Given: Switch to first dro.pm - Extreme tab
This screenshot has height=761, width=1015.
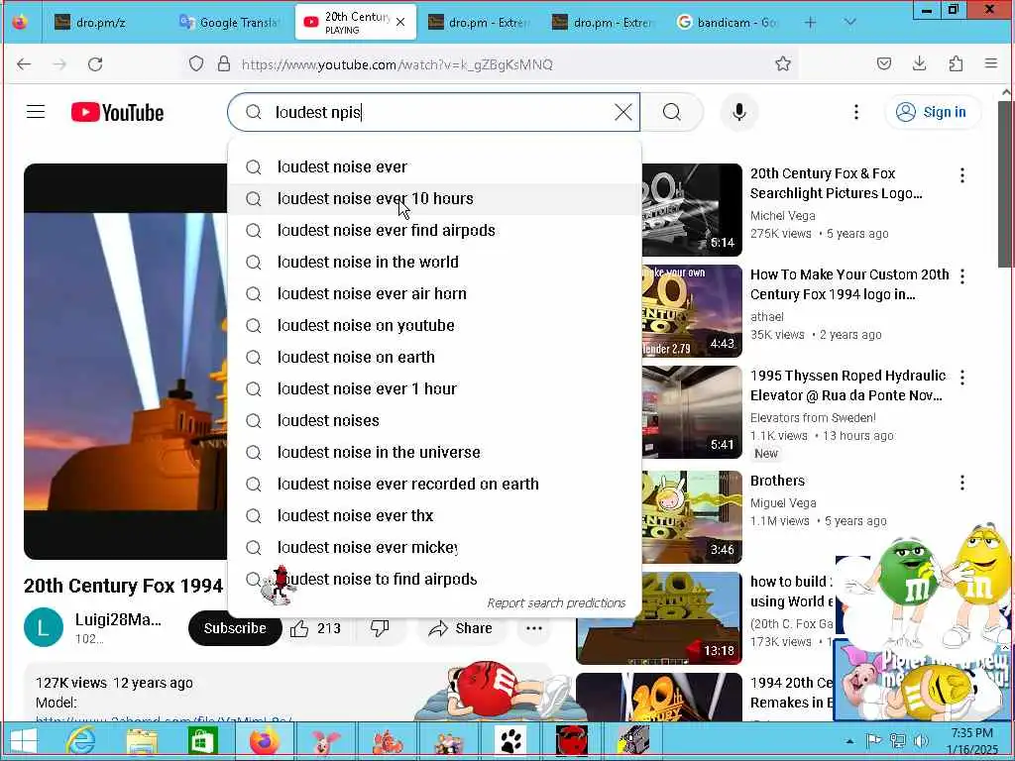Looking at the screenshot, I should pos(479,22).
